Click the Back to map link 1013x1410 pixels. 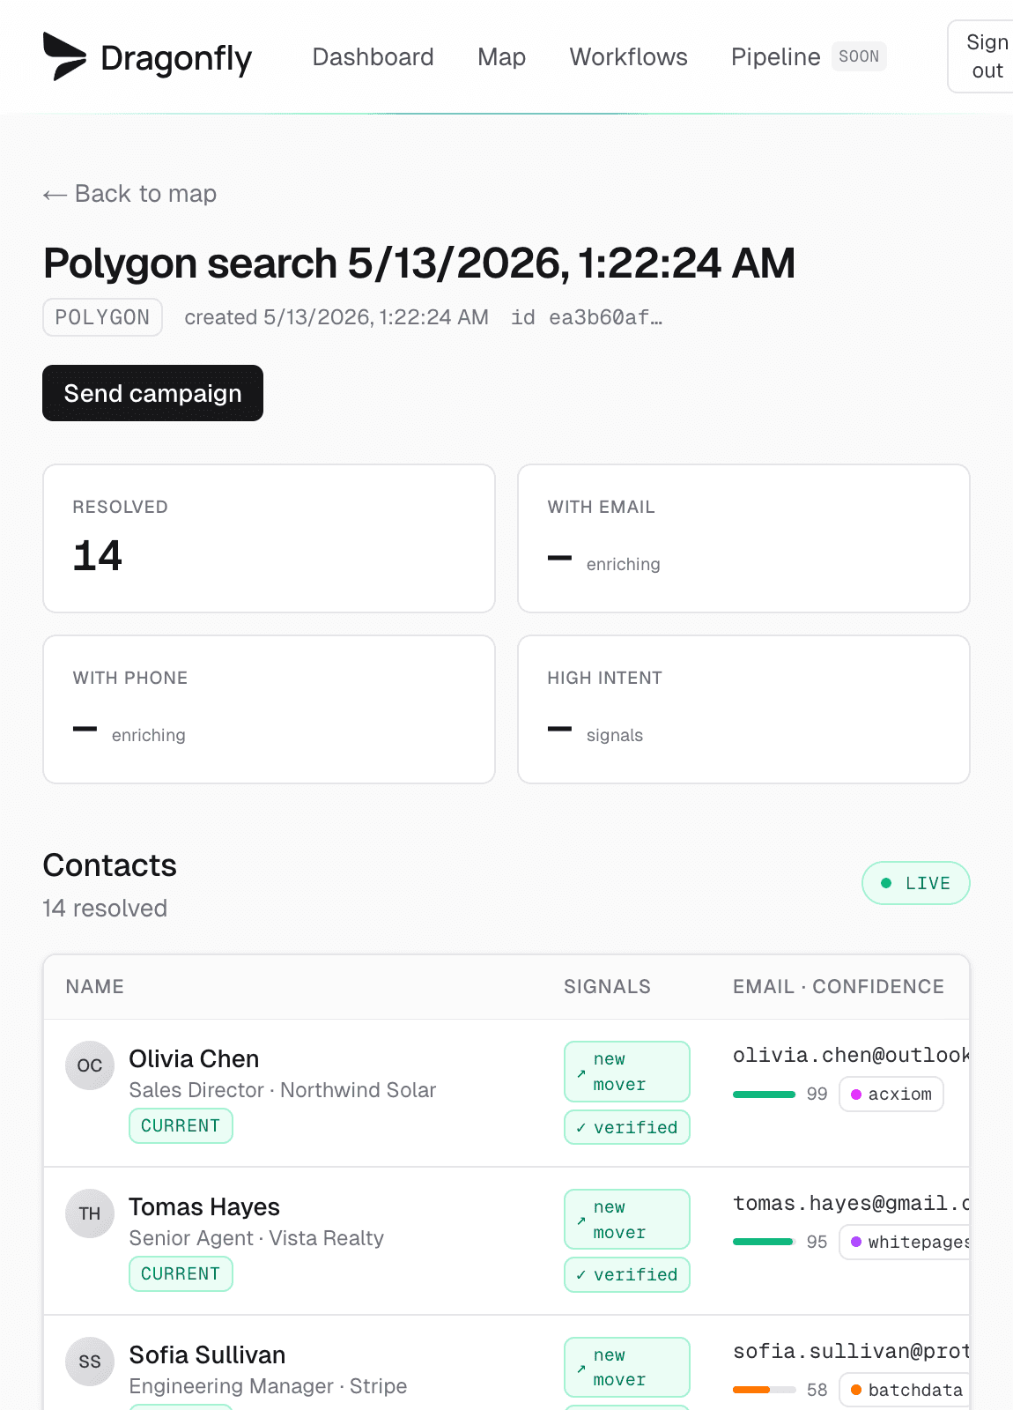(x=129, y=194)
